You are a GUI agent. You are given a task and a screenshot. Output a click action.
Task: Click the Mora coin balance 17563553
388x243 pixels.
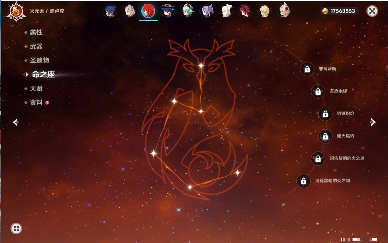tap(340, 11)
